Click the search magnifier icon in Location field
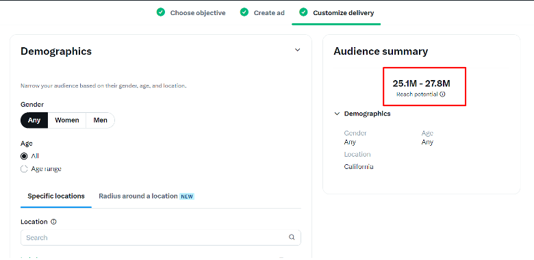The width and height of the screenshot is (534, 260). pyautogui.click(x=292, y=237)
